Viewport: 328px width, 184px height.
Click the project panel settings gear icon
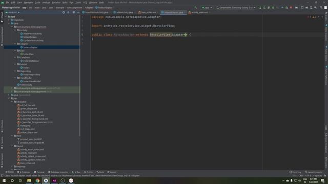tap(74, 12)
